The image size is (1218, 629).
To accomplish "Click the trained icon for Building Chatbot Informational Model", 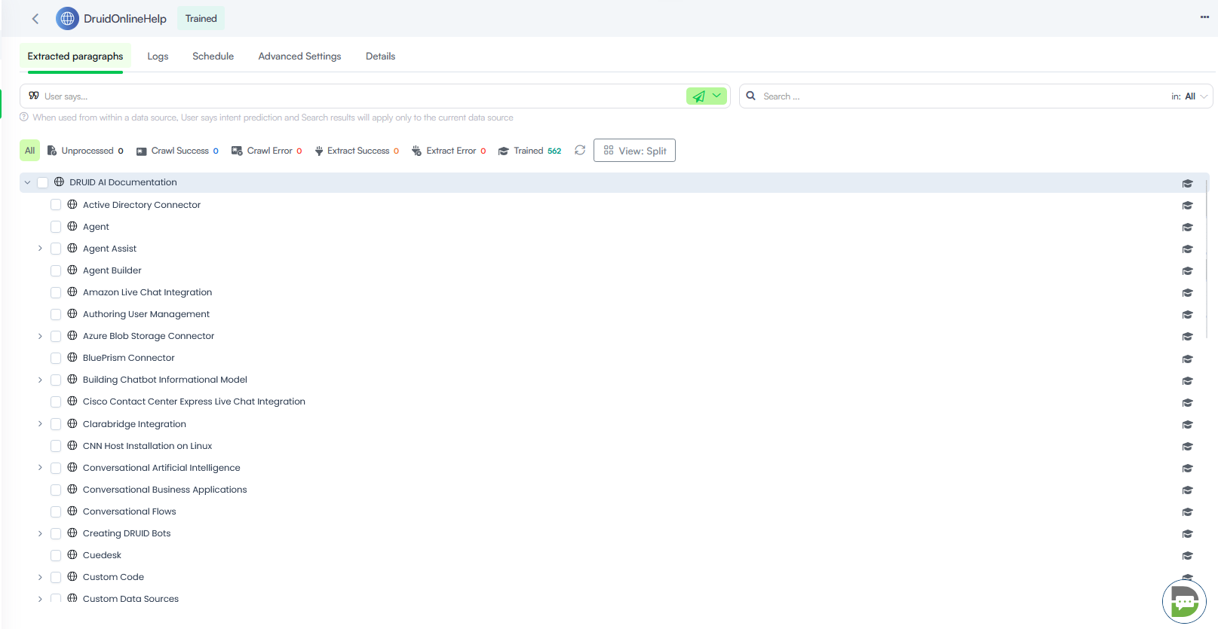I will click(1188, 380).
